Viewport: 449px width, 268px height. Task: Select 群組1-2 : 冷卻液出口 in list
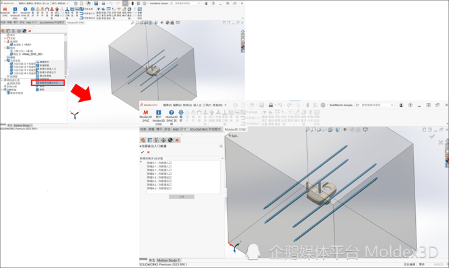[x=159, y=177]
